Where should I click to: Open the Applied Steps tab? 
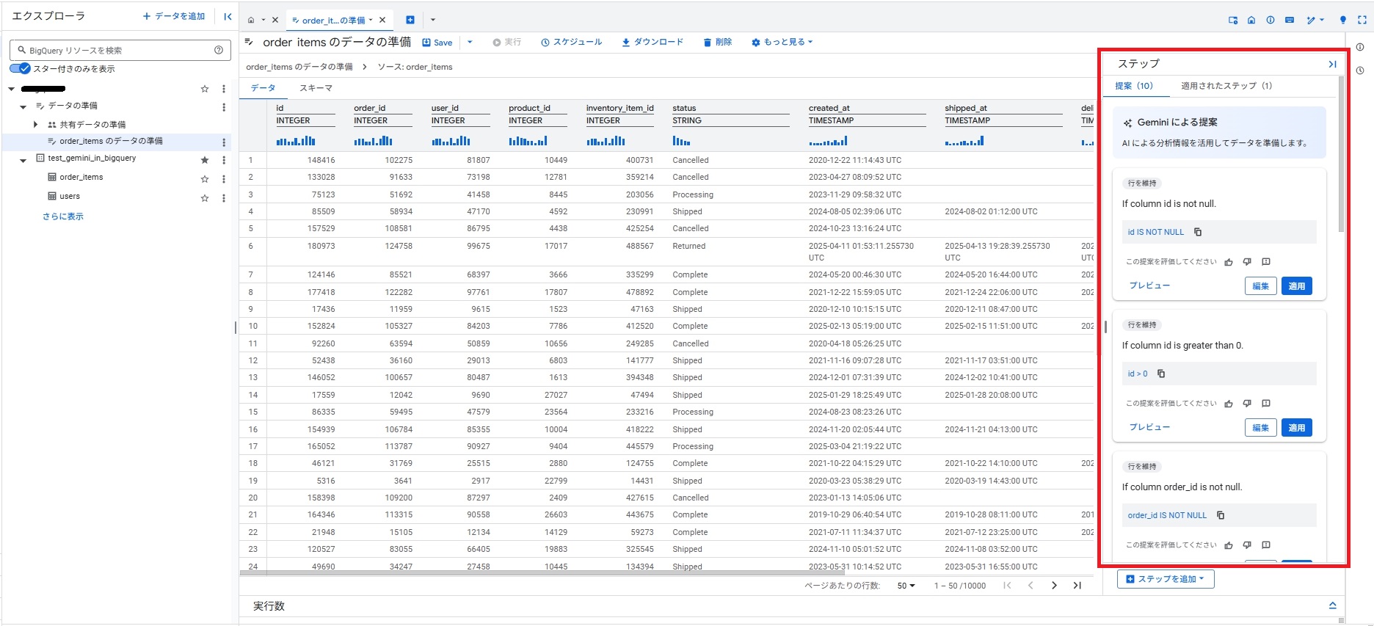coord(1226,86)
